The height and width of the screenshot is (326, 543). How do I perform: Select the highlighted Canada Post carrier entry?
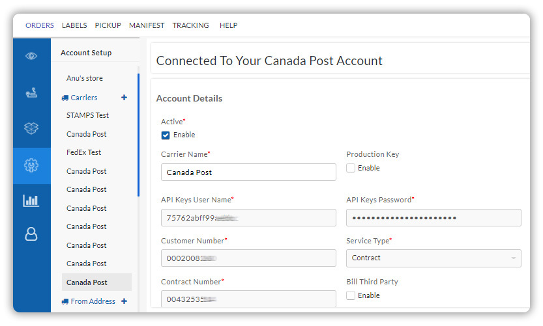pyautogui.click(x=96, y=282)
